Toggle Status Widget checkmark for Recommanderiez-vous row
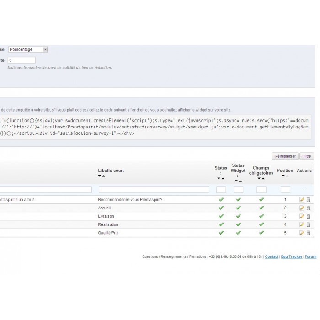 238,199
